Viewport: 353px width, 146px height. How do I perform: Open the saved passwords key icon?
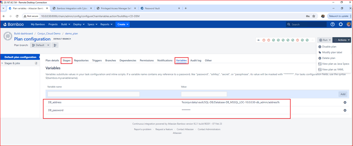click(x=308, y=16)
